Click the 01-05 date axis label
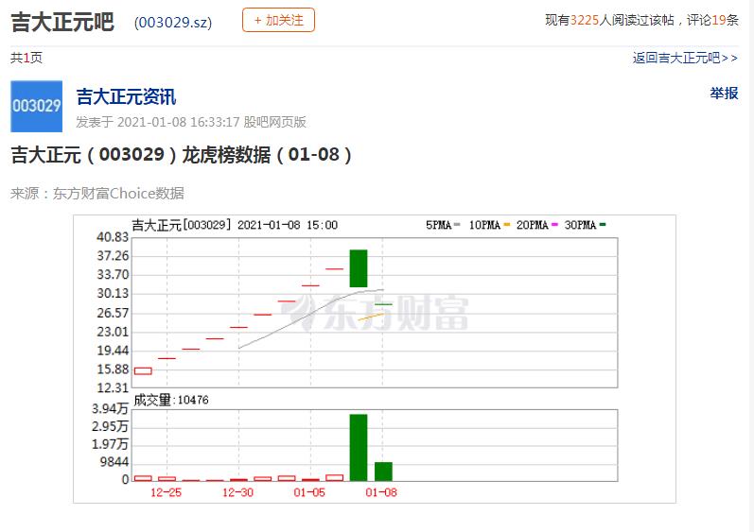 (309, 492)
